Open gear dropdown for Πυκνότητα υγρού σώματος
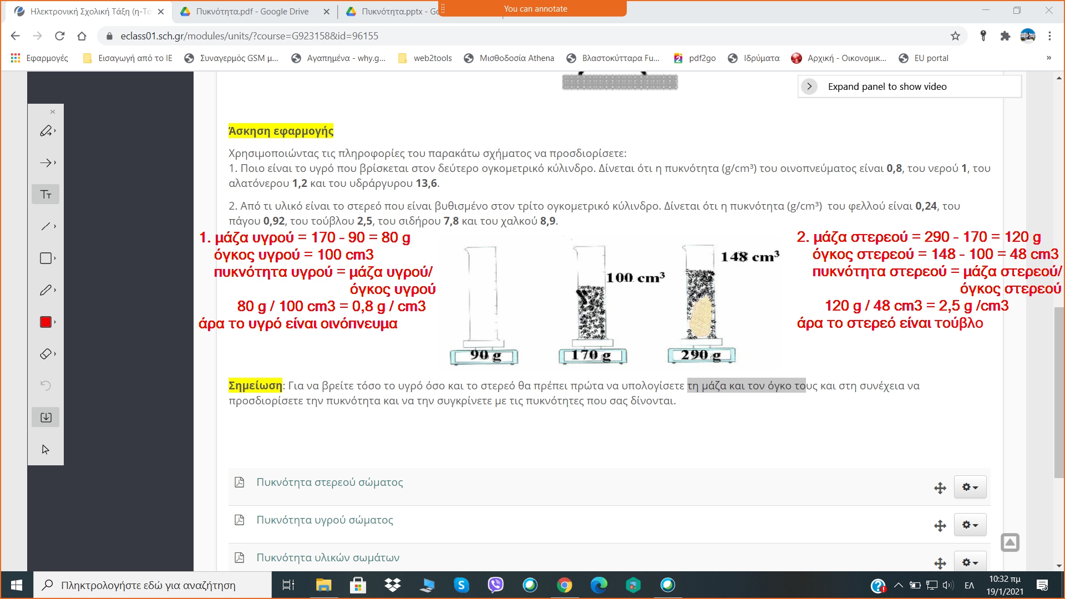The width and height of the screenshot is (1065, 599). click(970, 525)
